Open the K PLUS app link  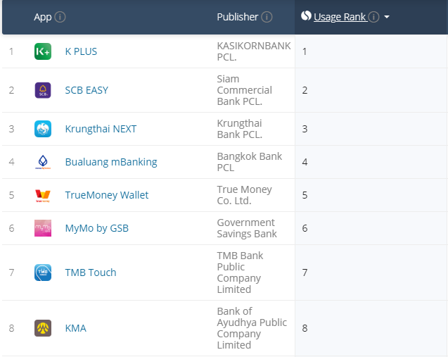tap(81, 51)
